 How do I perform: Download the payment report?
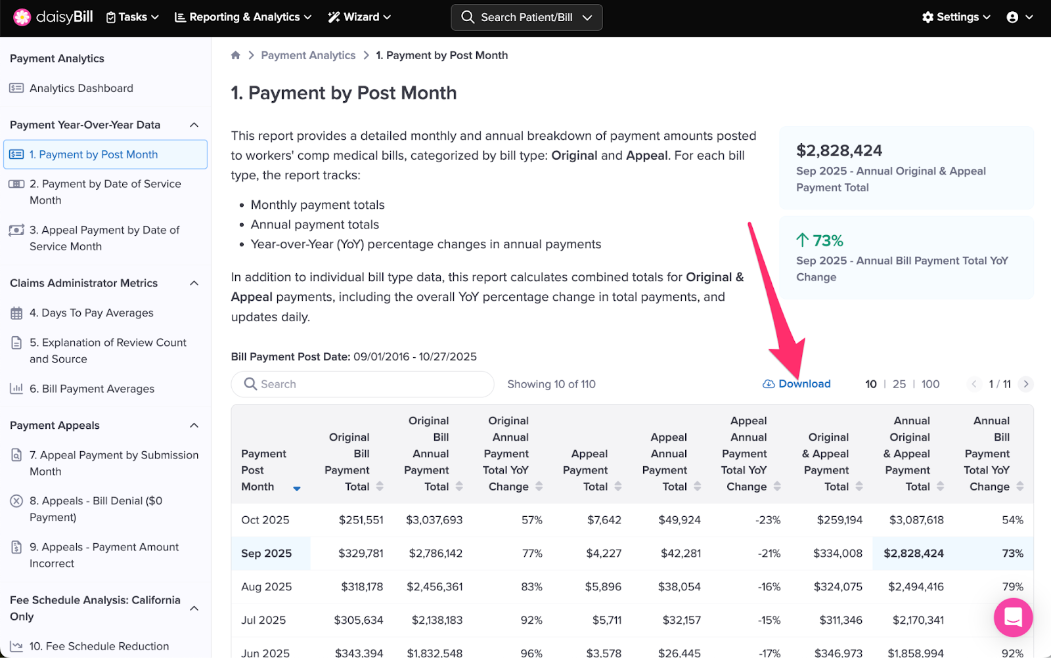tap(797, 384)
